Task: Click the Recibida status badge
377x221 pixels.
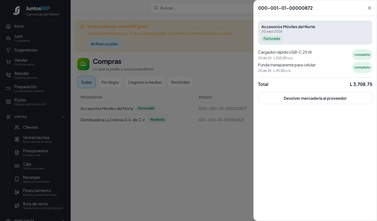Action: [x=157, y=120]
